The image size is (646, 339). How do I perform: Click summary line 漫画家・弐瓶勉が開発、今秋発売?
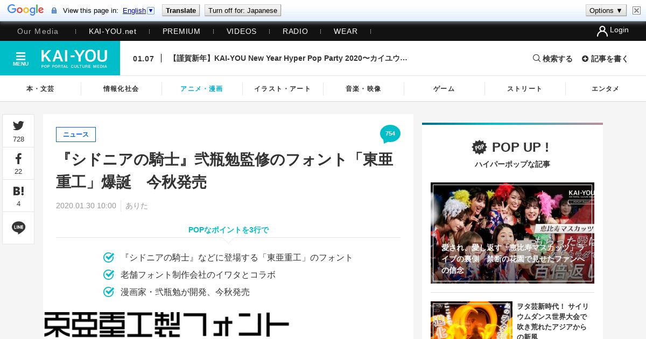185,292
